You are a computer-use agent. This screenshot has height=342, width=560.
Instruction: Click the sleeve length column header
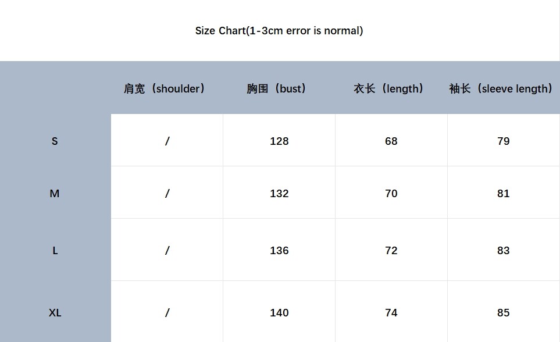click(x=501, y=88)
